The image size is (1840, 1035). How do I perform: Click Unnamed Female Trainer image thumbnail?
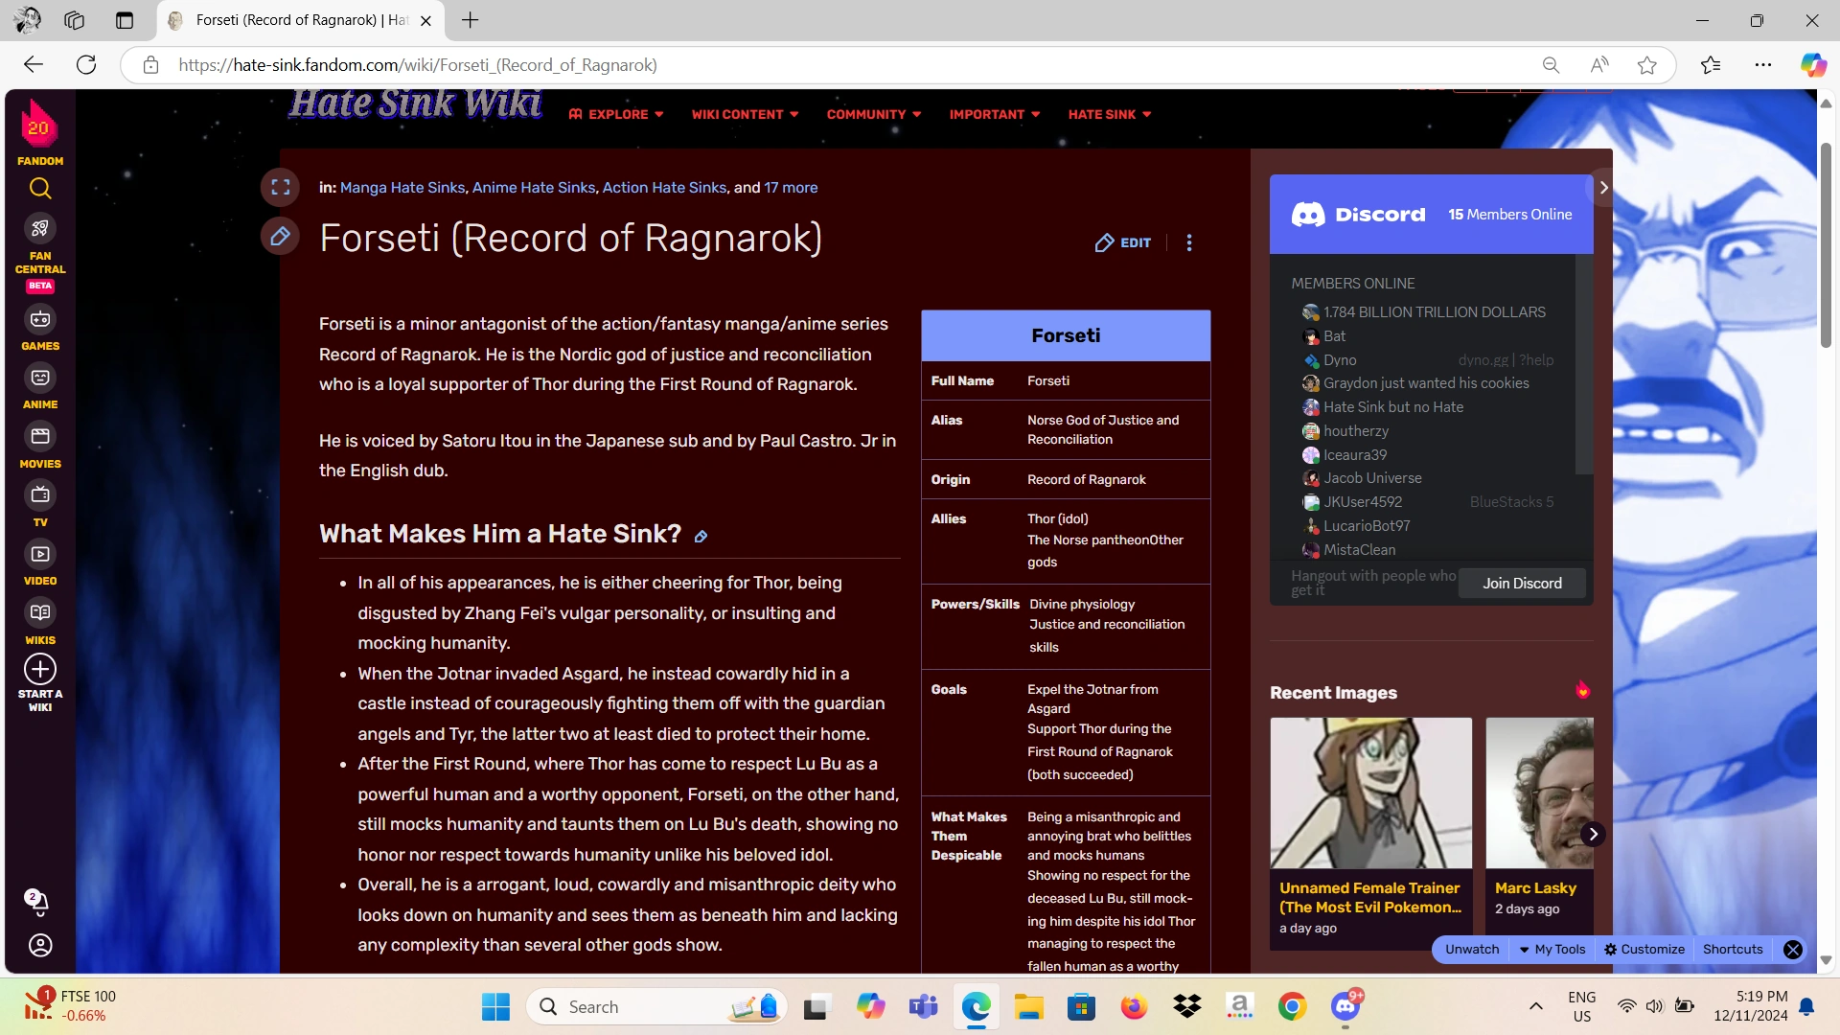pos(1370,793)
